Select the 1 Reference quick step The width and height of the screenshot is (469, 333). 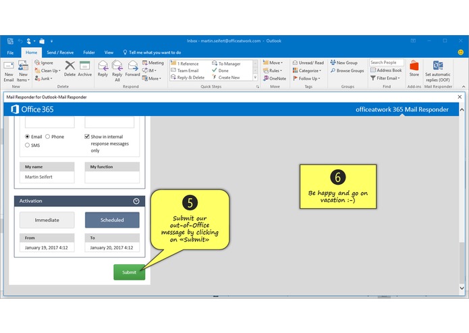click(x=185, y=63)
